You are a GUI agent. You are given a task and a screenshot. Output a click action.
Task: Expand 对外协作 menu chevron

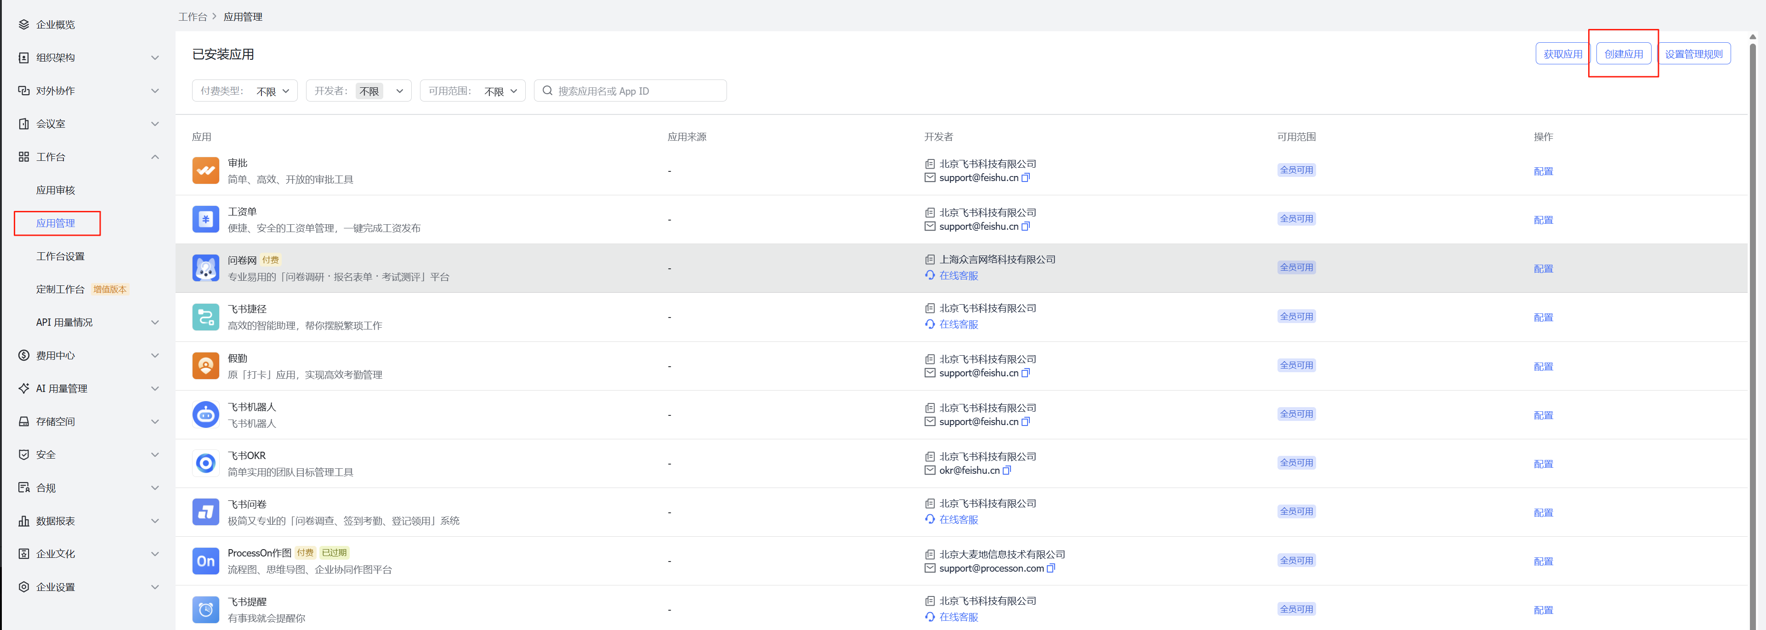(x=155, y=91)
